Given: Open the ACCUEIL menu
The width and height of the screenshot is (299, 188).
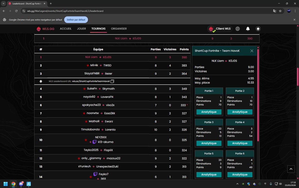Looking at the screenshot, I should (66, 29).
